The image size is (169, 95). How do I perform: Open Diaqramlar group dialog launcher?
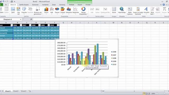point(87,16)
